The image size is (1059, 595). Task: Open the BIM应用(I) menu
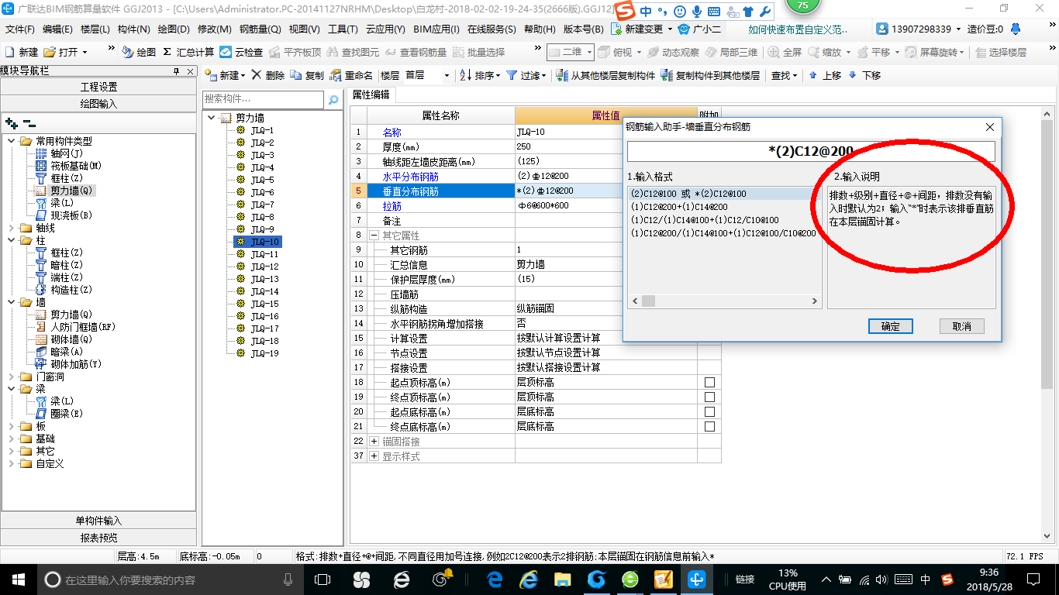tap(436, 29)
